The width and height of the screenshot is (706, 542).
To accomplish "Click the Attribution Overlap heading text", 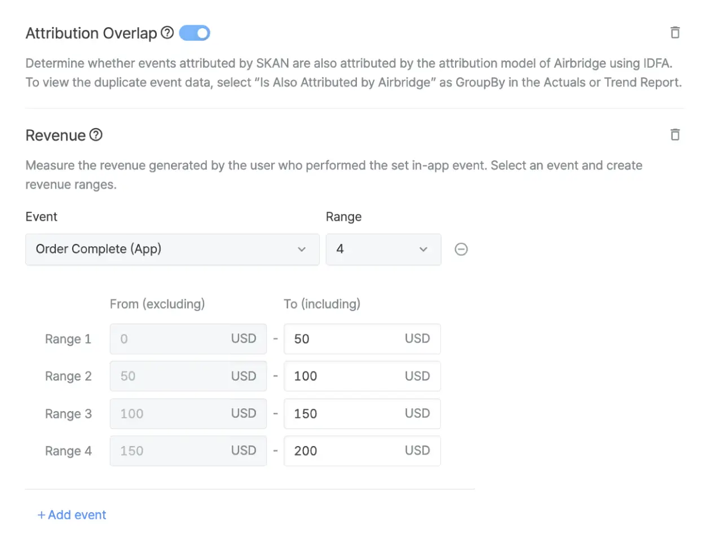I will point(91,33).
